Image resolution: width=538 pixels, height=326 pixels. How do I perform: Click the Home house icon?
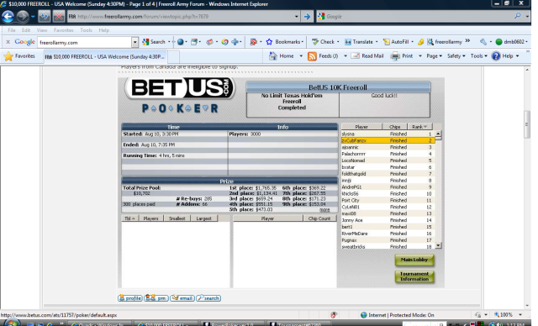click(273, 56)
